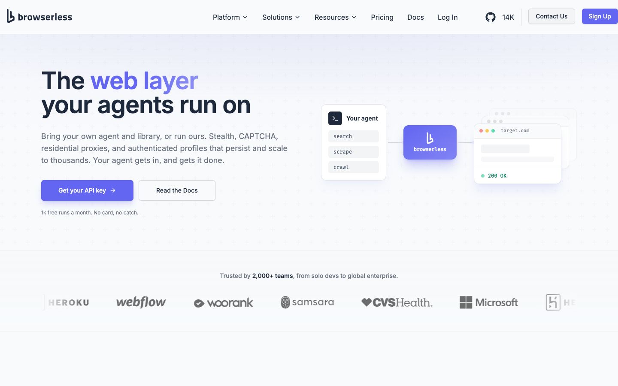Click 1k free runs a month text

coord(90,213)
